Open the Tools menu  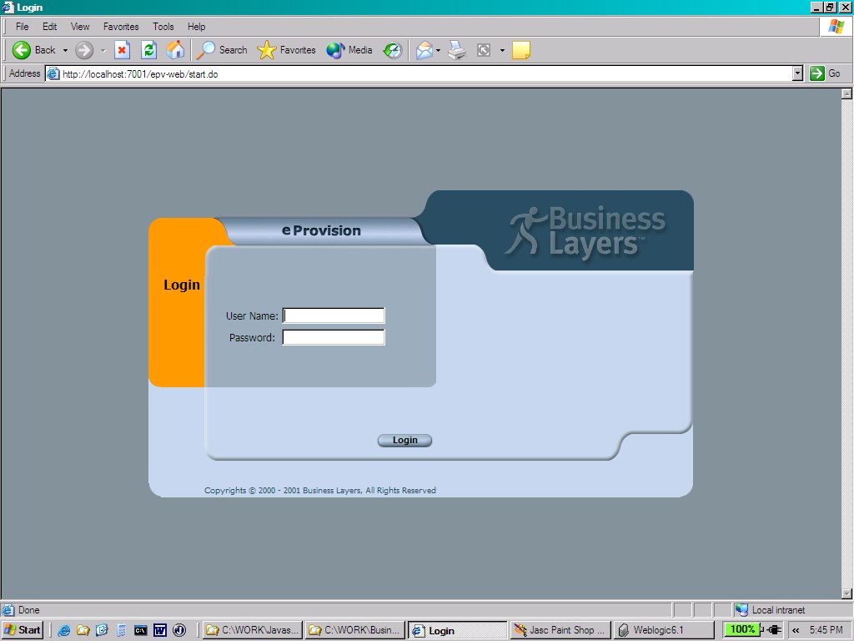[x=163, y=27]
